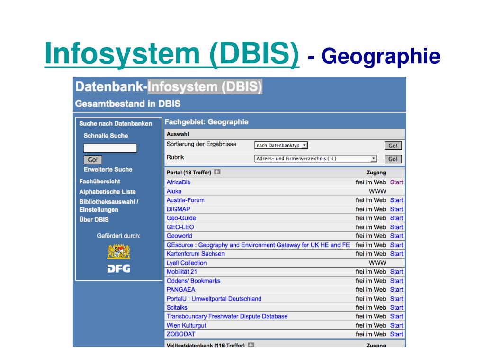This screenshot has height=363, width=485.
Task: Click Go! under Schnelle Suche
Action: coord(93,160)
